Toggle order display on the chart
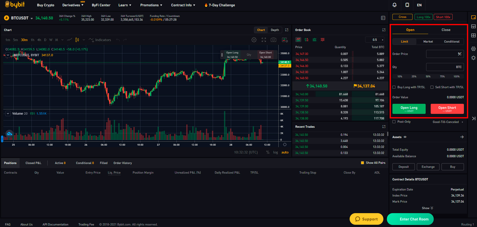Image resolution: width=477 pixels, height=227 pixels. pyautogui.click(x=285, y=40)
